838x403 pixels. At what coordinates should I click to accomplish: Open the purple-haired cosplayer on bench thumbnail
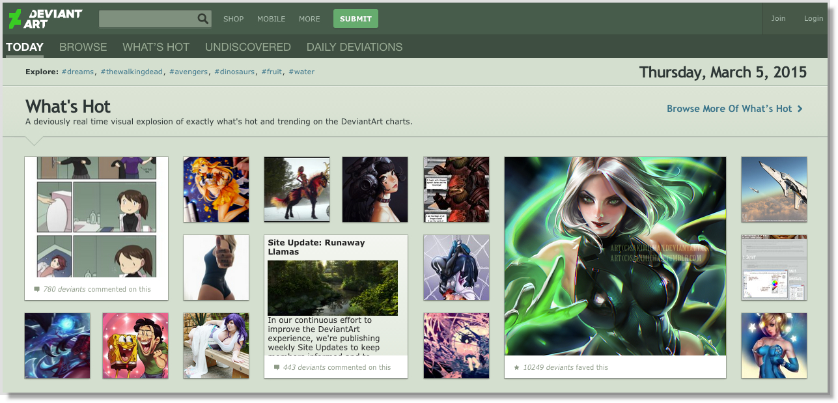[x=216, y=346]
